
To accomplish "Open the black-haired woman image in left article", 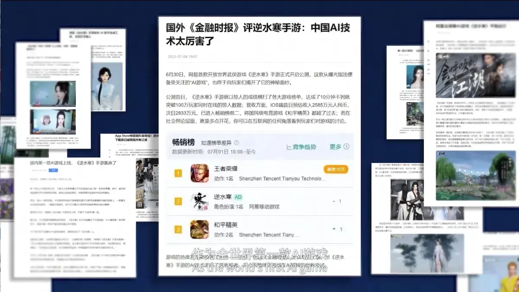I will coord(53,93).
